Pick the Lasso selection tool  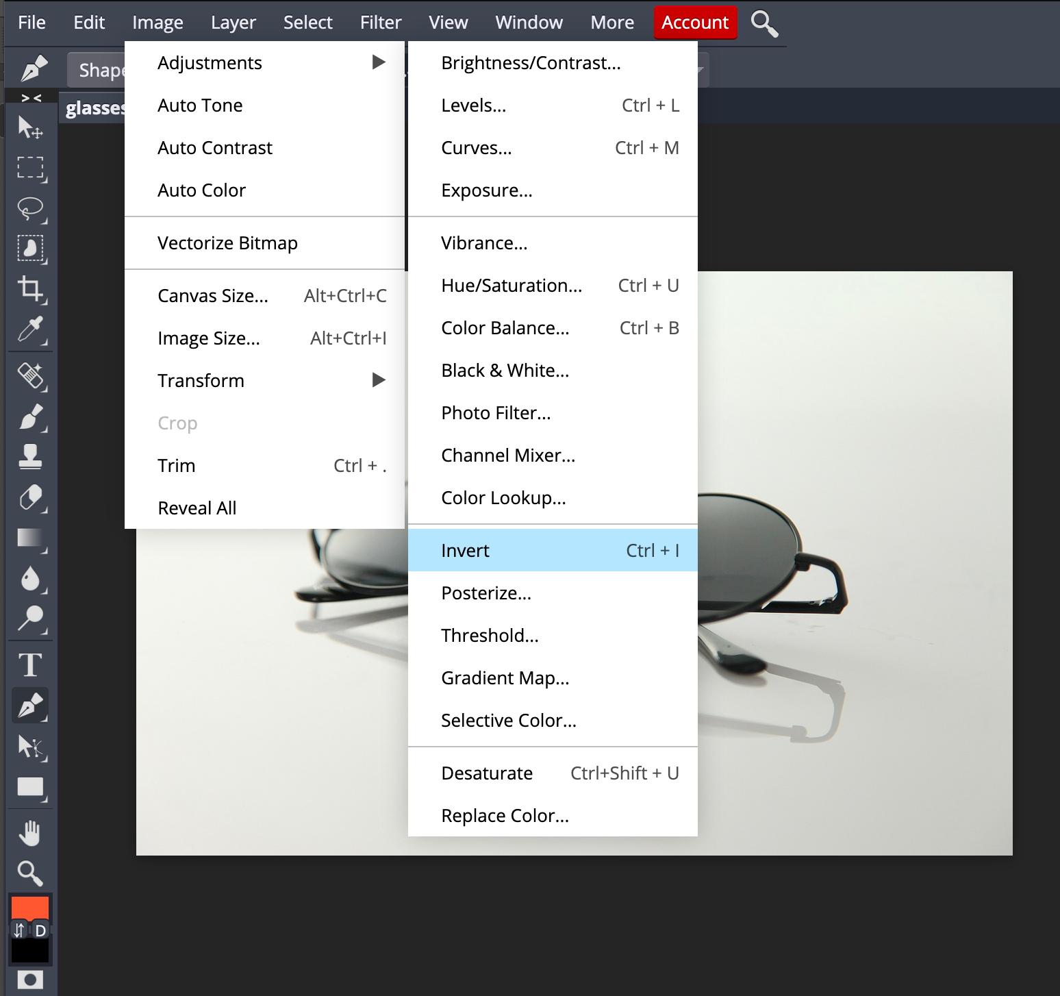30,208
